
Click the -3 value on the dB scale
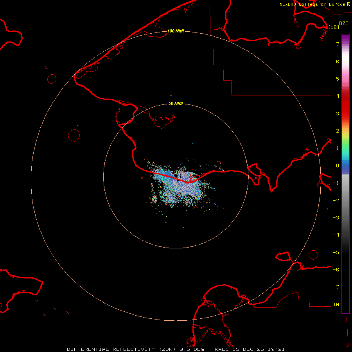coord(336,217)
